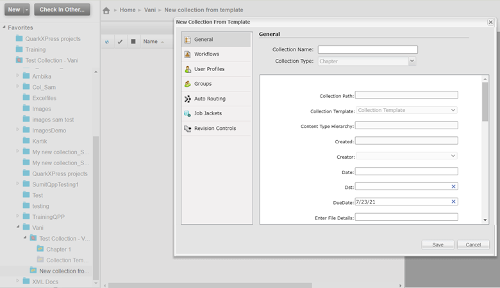500x288 pixels.
Task: Open the Collection Type dropdown
Action: [x=412, y=61]
